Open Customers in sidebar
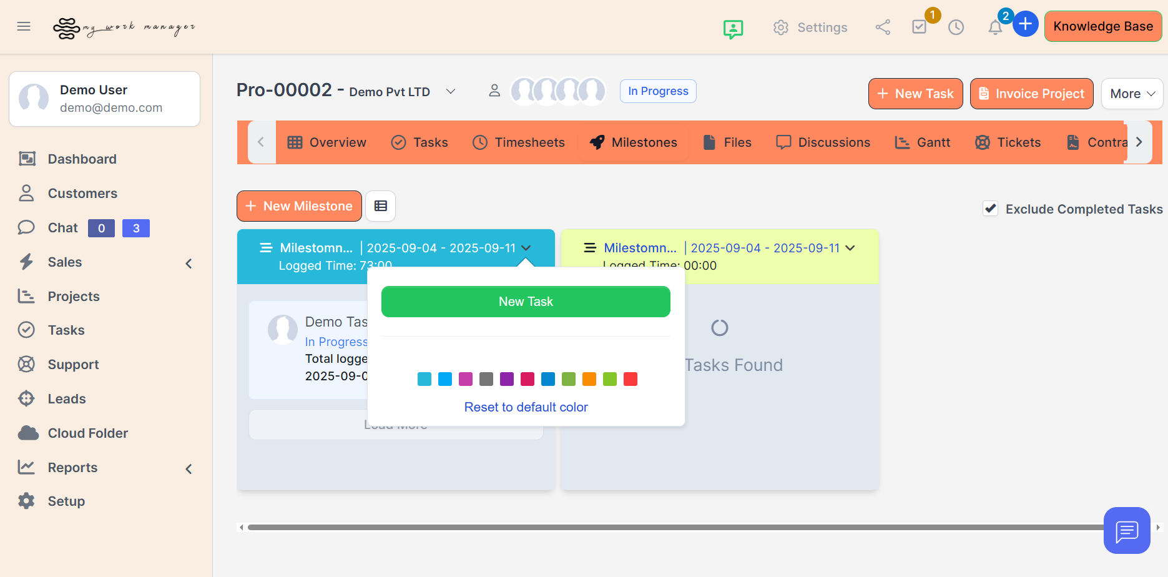 [82, 194]
